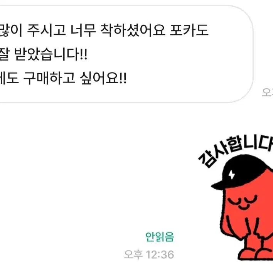Screen dimensions: 273x273
Task: Tap the 오후 12:36 timestamp
Action: (149, 255)
